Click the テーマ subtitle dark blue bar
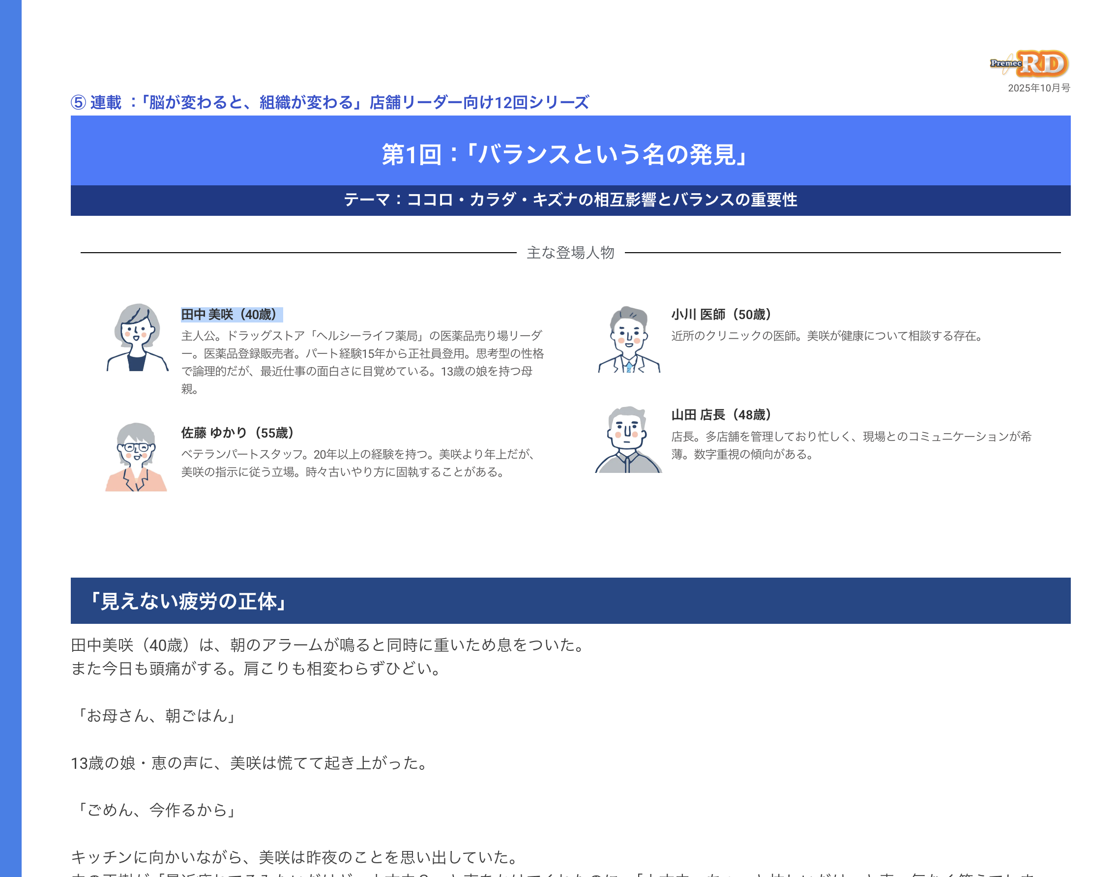 point(570,200)
